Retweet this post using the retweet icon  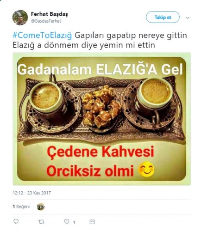(x=41, y=222)
